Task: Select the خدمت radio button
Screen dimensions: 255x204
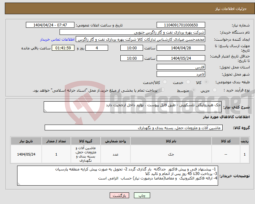Action: coord(188,82)
